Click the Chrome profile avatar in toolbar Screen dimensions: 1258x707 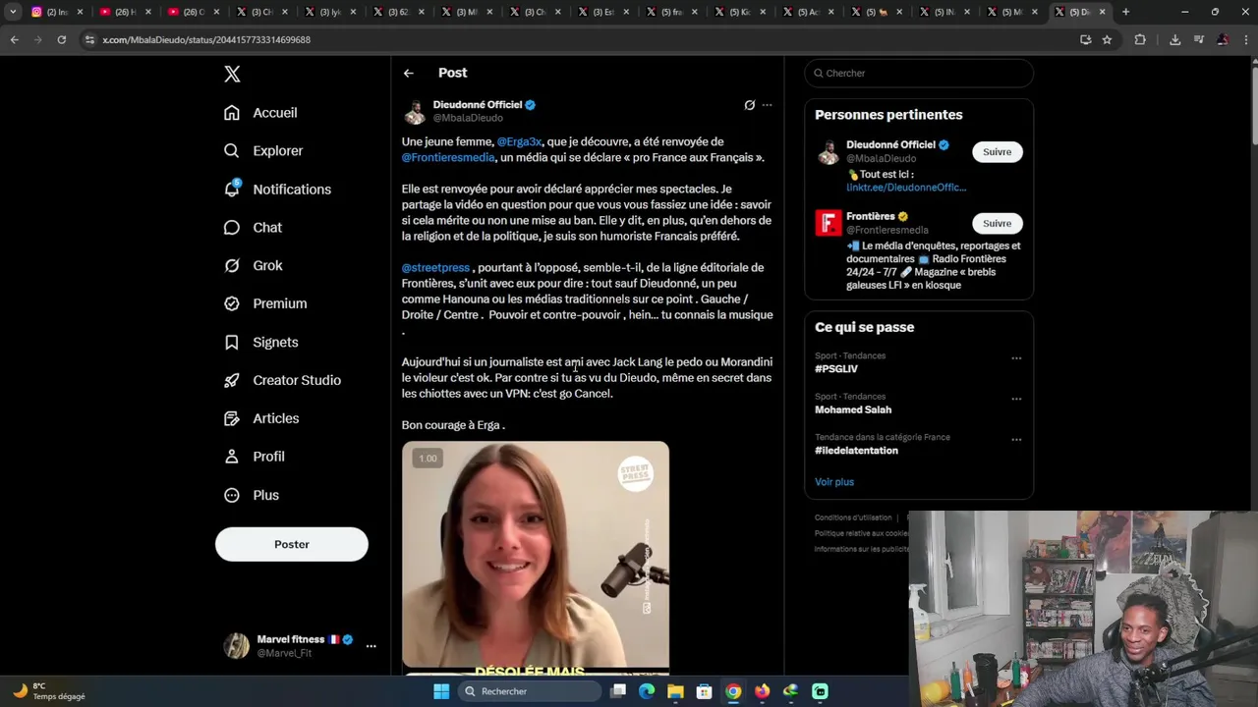[1223, 39]
